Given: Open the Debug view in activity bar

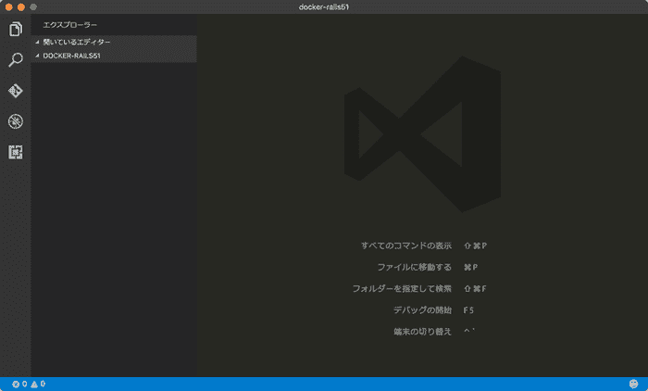Looking at the screenshot, I should [x=16, y=121].
